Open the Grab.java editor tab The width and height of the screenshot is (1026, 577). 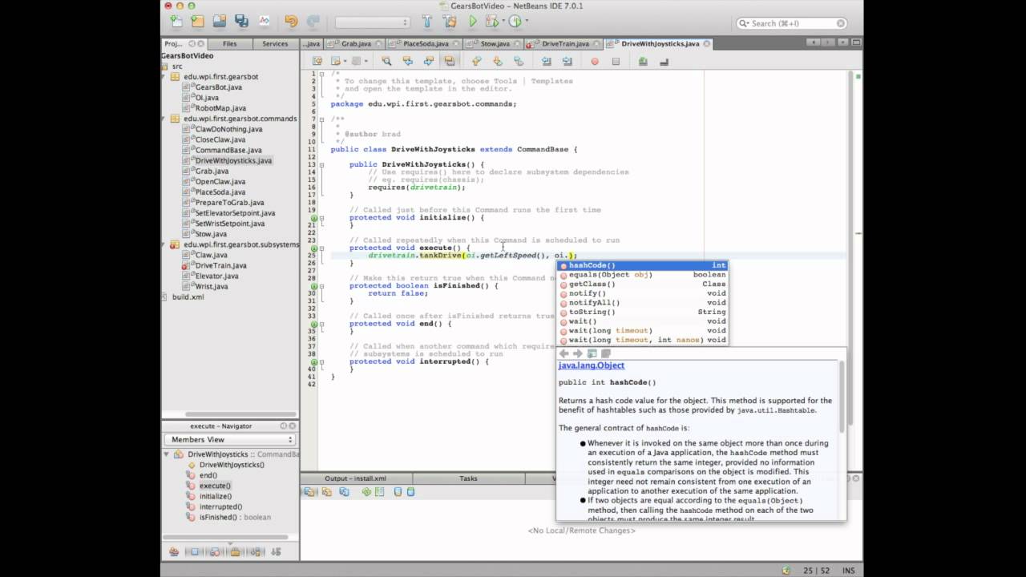[x=357, y=44]
